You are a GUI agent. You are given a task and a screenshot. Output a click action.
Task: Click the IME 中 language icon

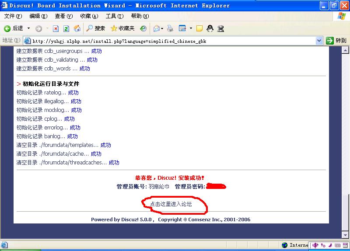(315, 245)
